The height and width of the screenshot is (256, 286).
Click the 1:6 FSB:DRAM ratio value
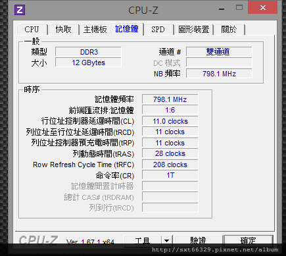(x=170, y=110)
